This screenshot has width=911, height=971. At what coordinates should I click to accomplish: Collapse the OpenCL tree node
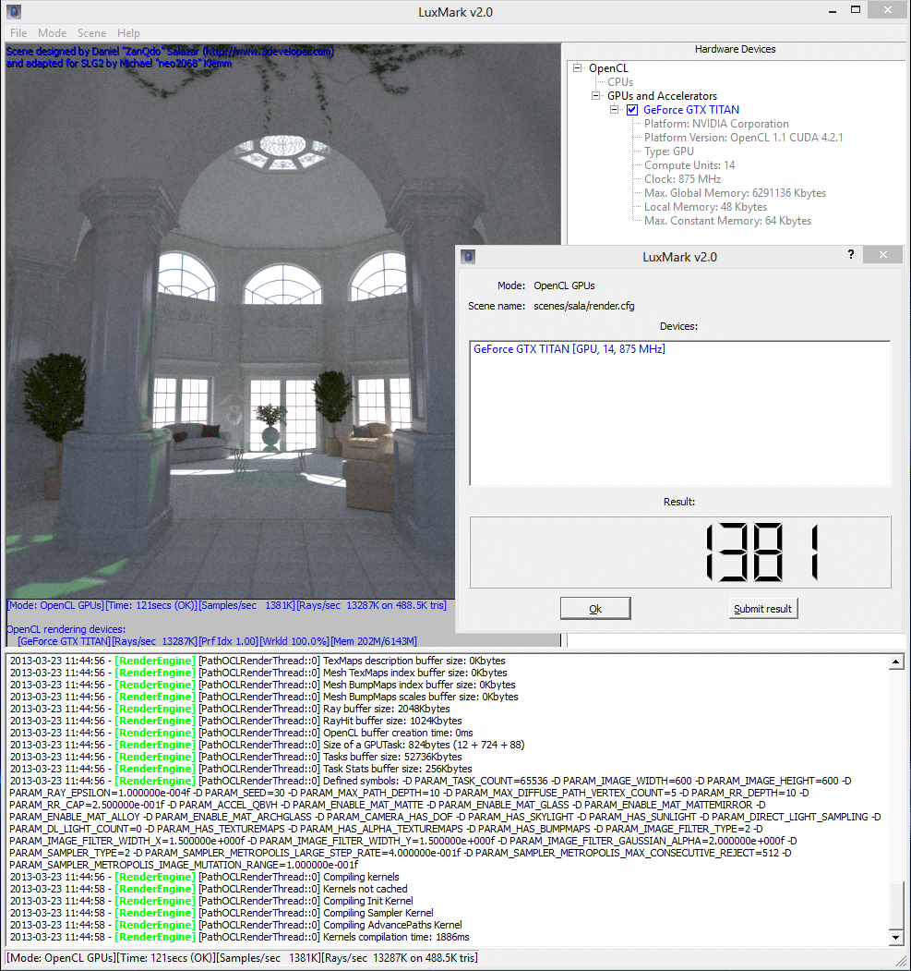coord(577,68)
